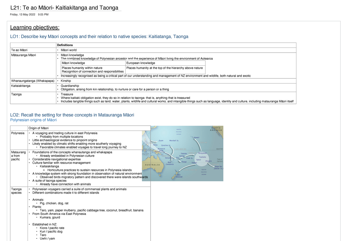The height and width of the screenshot is (241, 341).
Task: Click the LO2 heading 'Recall the setting for these concepts'
Action: pyautogui.click(x=72, y=115)
